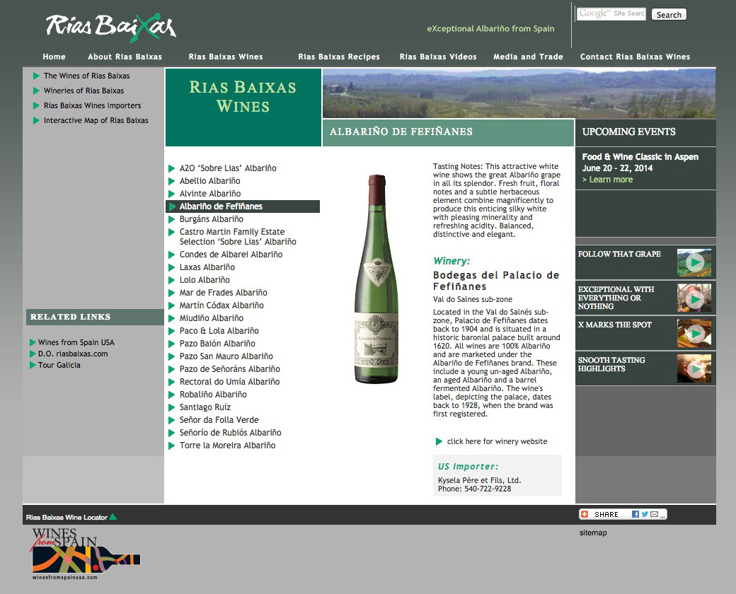This screenshot has width=736, height=594.
Task: Play the Follow That Grape video
Action: click(x=694, y=263)
